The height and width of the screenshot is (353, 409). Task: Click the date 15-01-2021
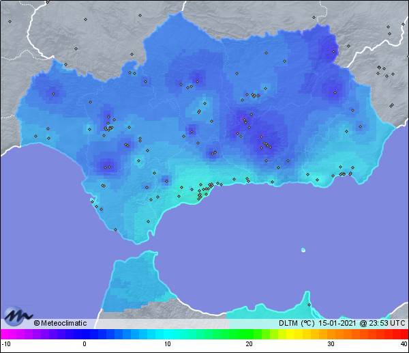click(337, 323)
